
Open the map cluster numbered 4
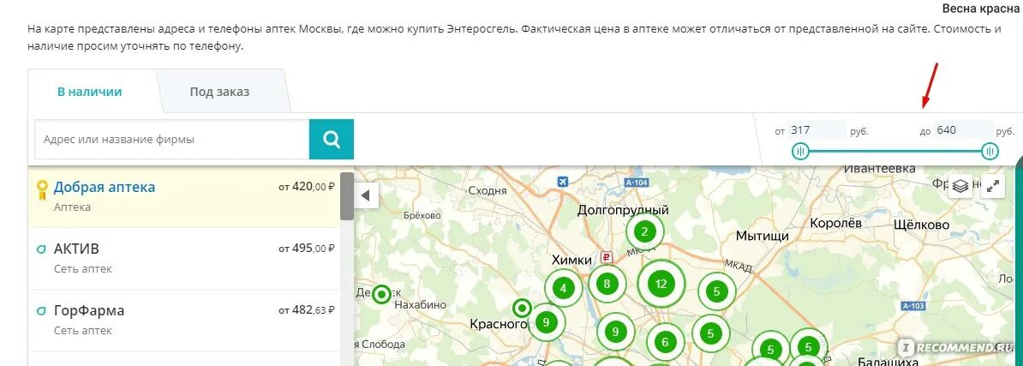(x=563, y=288)
